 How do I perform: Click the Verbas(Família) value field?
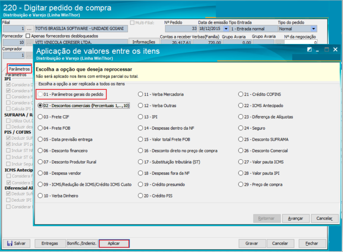pyautogui.click(x=207, y=42)
